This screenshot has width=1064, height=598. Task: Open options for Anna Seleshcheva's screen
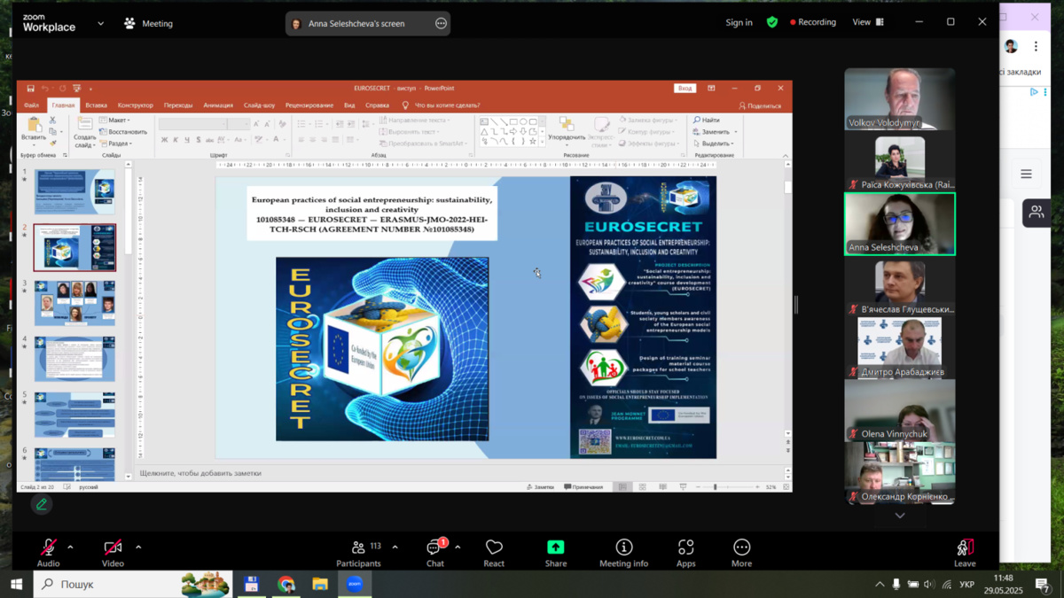click(x=441, y=24)
